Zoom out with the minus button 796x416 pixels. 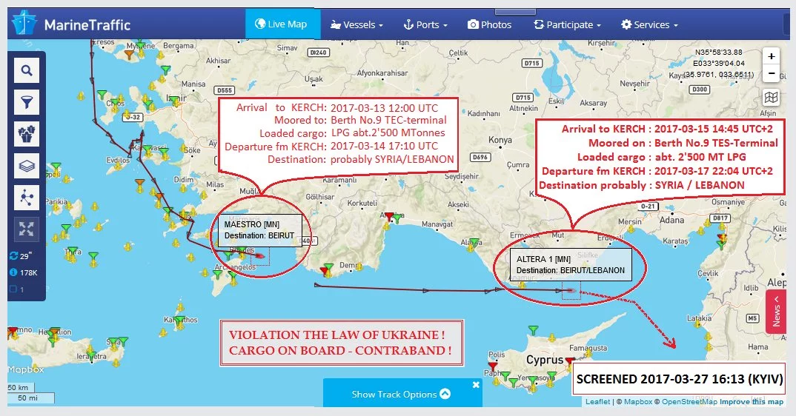[771, 73]
